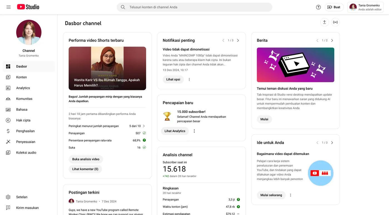Go to next Notifikasi penting card
This screenshot has width=389, height=215.
pyautogui.click(x=238, y=40)
